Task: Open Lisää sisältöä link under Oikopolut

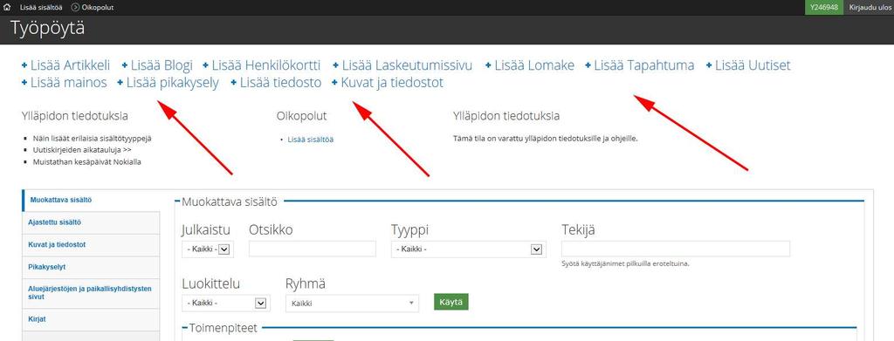Action: 311,139
